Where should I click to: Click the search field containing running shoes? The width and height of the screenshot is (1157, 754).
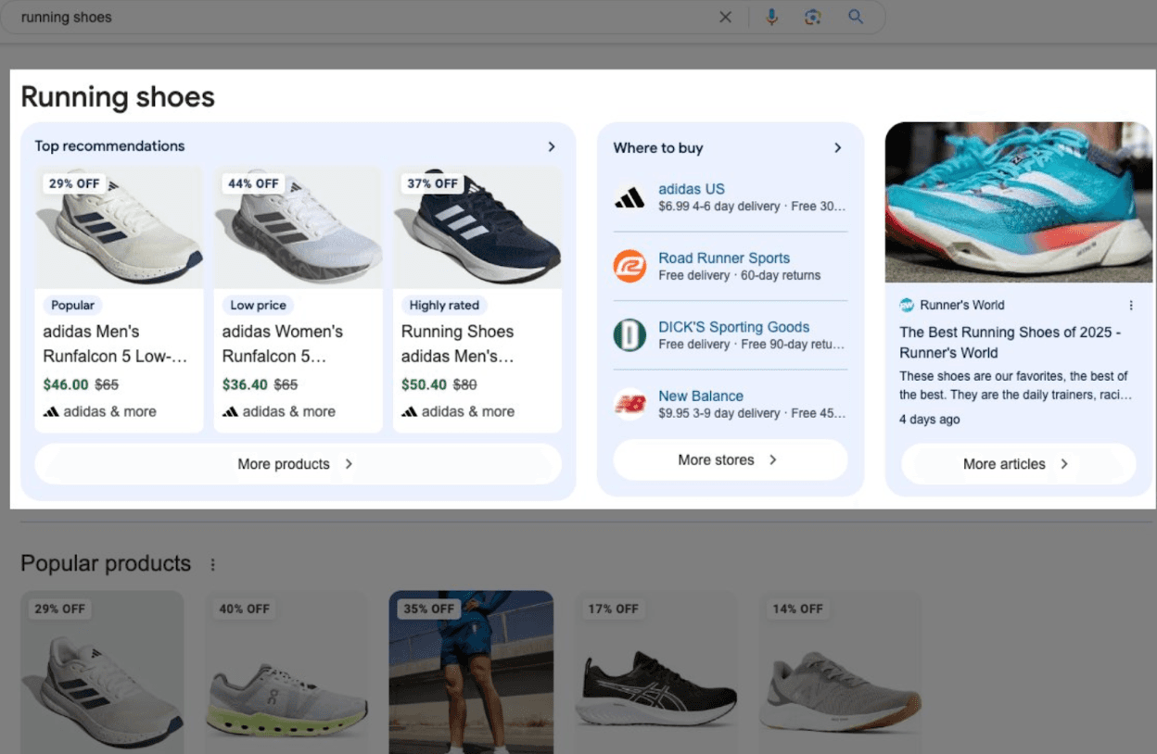(362, 17)
